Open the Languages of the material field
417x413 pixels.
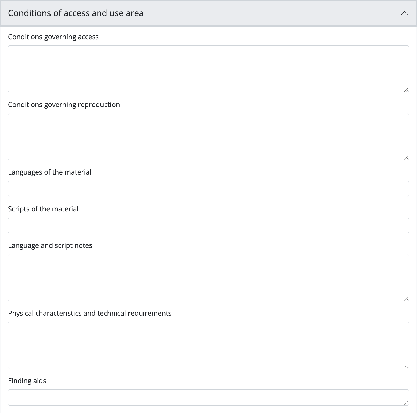coord(208,189)
